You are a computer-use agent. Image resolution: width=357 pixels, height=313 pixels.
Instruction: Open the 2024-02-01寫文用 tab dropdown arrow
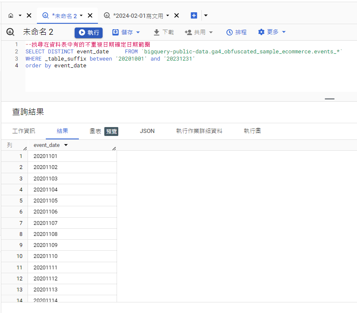tap(167, 16)
